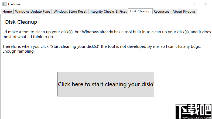Open the Windows Update Fixes tab
Image resolution: width=212 pixels, height=119 pixels.
pyautogui.click(x=33, y=12)
